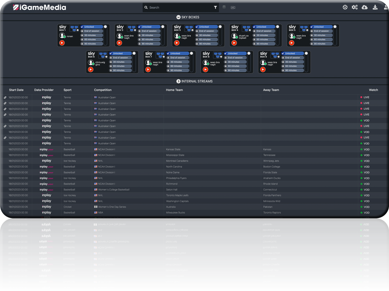Click the link icon on first Tennis row
This screenshot has height=291, width=389.
click(5, 98)
